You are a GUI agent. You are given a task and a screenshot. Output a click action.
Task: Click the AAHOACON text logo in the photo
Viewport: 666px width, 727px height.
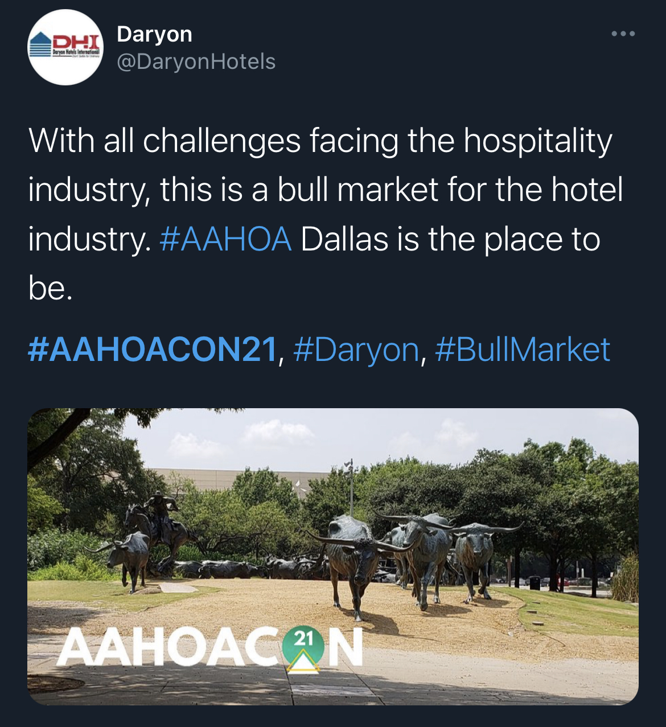click(210, 647)
